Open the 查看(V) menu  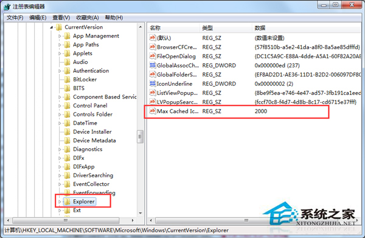pos(61,18)
